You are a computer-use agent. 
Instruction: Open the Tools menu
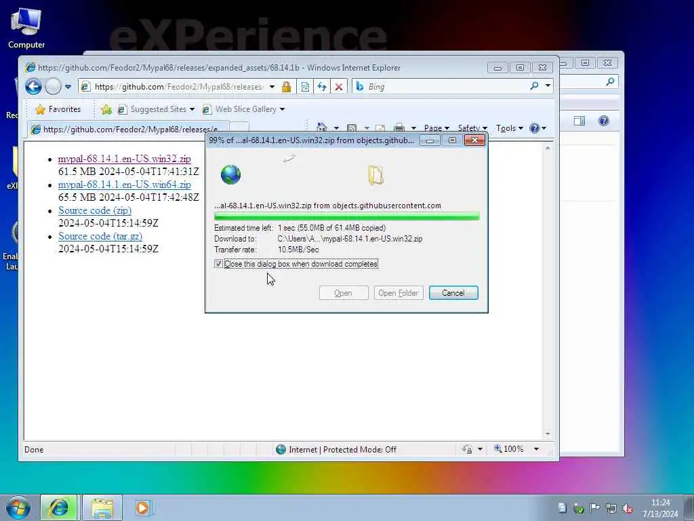pos(509,128)
